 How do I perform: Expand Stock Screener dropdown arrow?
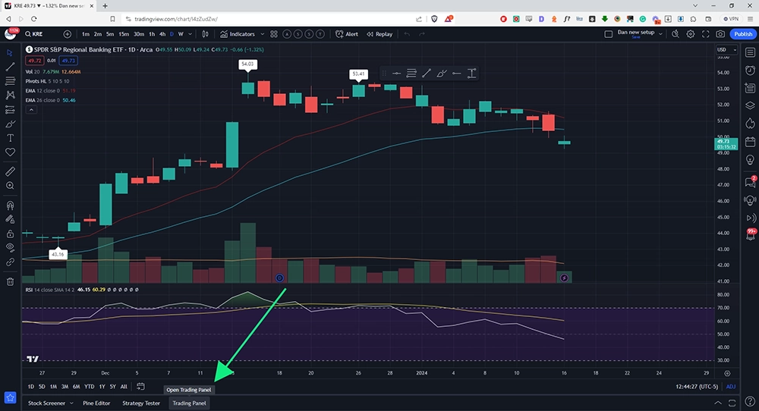coord(71,403)
